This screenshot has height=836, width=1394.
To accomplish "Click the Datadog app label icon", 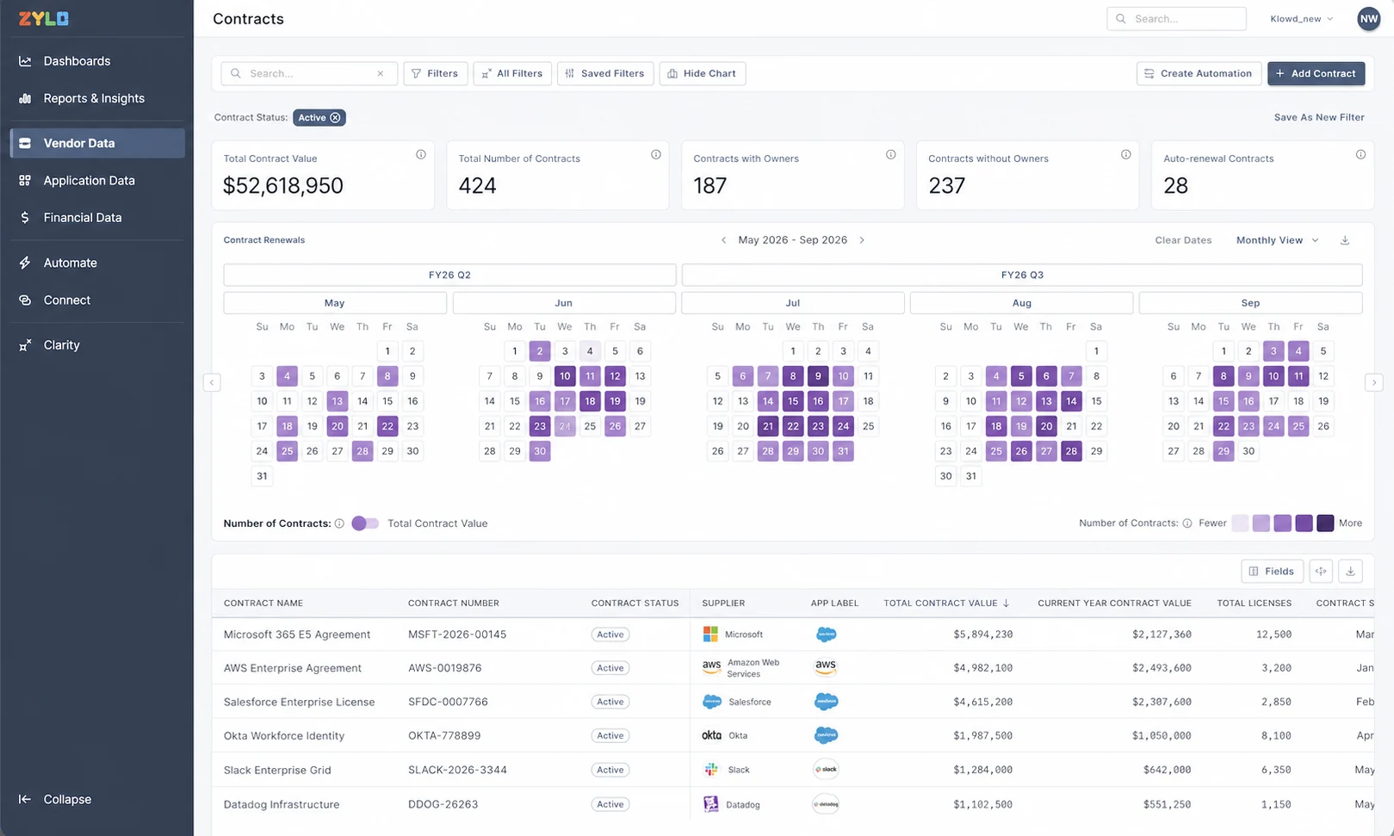I will click(x=826, y=804).
